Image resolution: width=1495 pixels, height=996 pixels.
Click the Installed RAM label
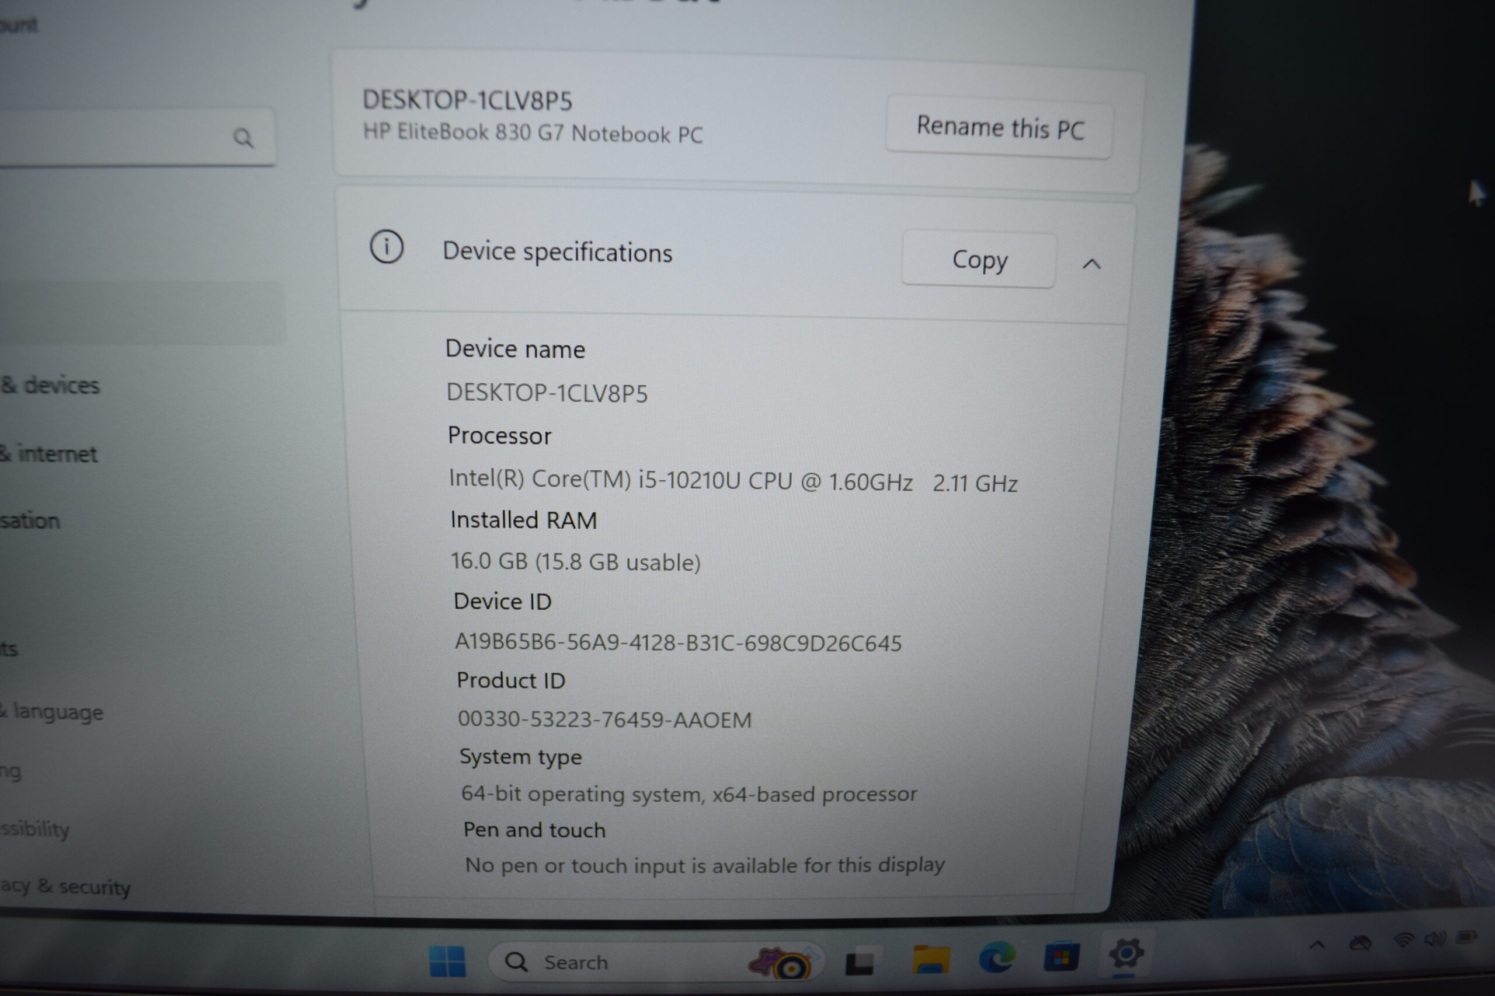(x=524, y=520)
